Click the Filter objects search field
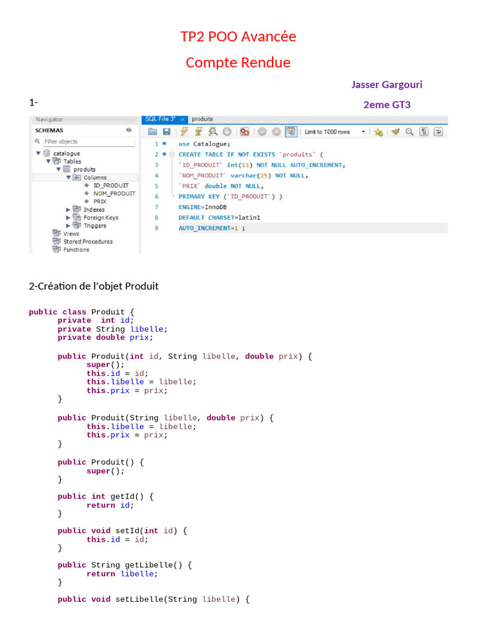 click(89, 142)
